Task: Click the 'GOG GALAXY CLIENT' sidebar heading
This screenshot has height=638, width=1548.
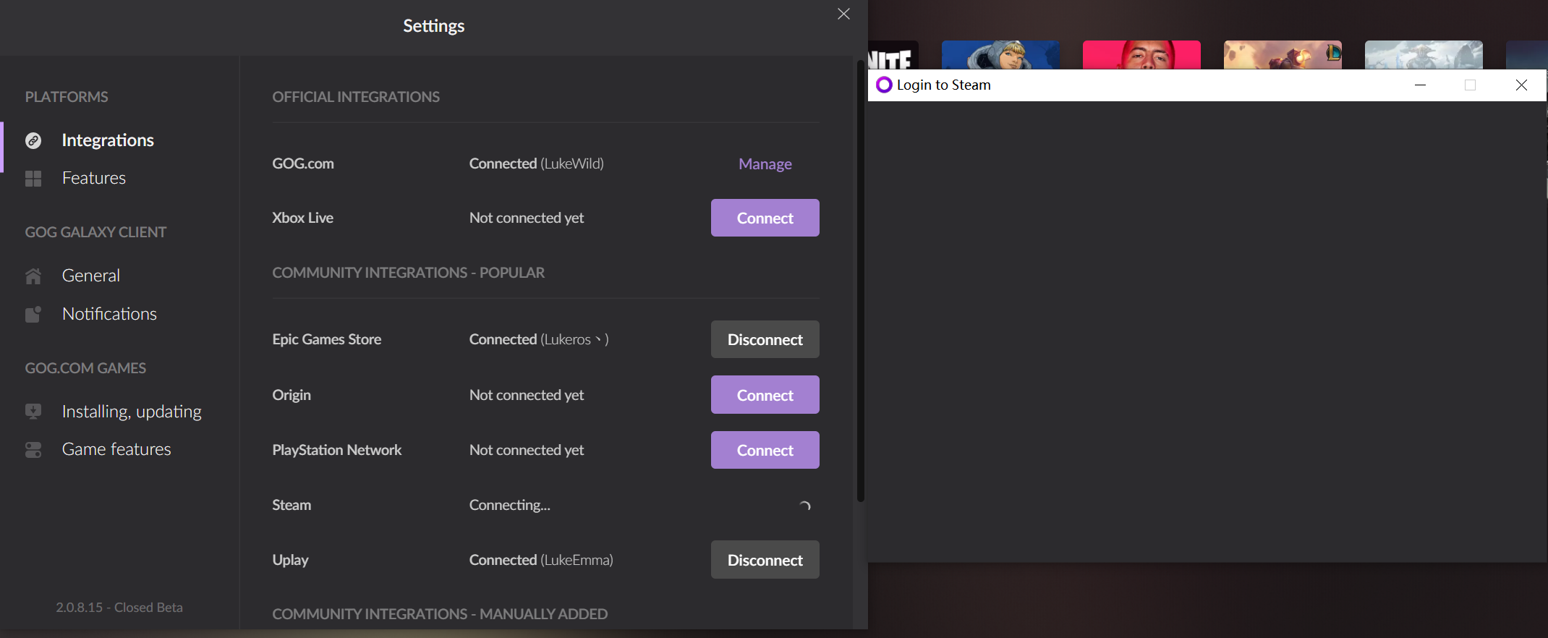Action: pos(95,232)
